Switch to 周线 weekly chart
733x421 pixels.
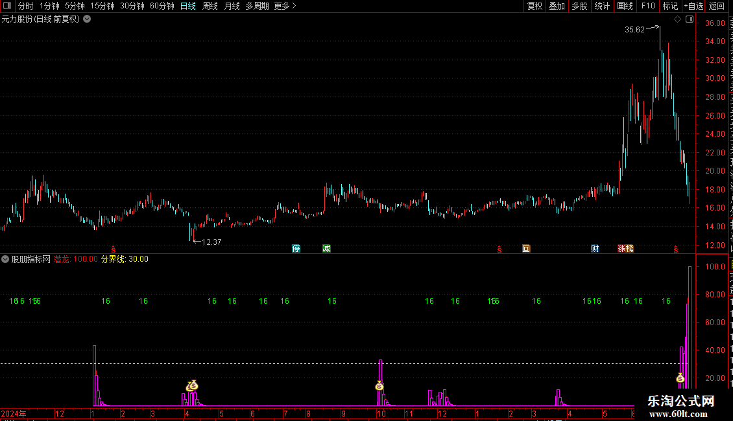click(210, 6)
